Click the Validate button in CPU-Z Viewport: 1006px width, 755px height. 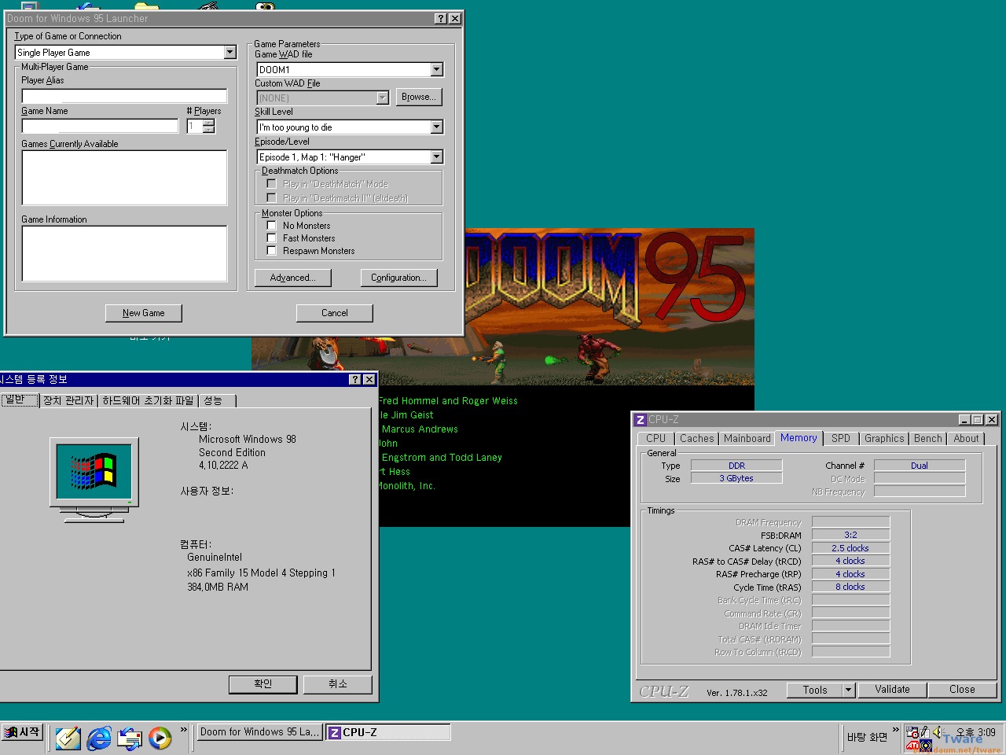pos(892,690)
